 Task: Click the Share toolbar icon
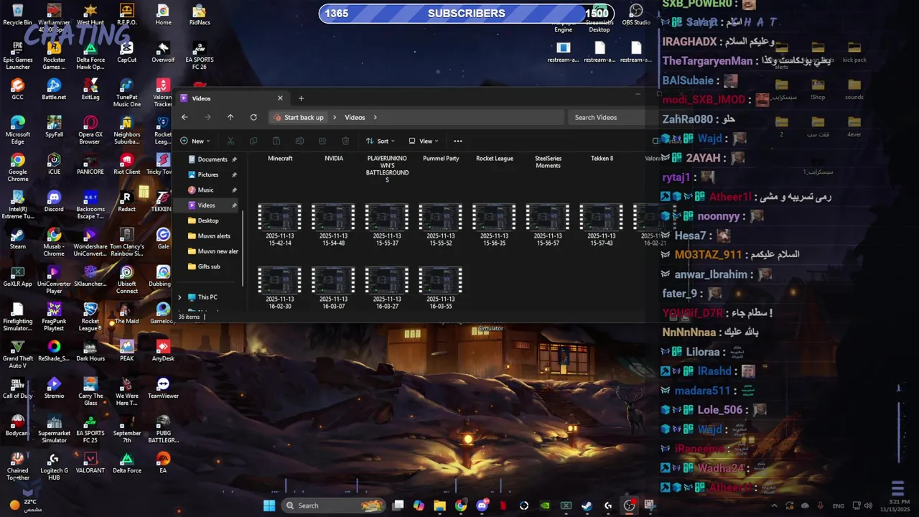pyautogui.click(x=322, y=141)
